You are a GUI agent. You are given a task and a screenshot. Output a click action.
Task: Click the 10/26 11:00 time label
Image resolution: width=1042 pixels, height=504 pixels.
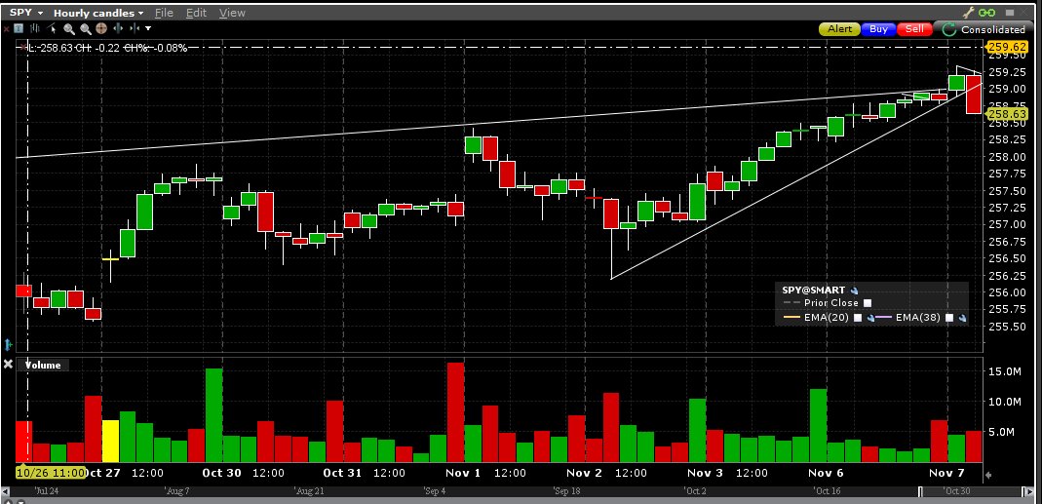[51, 473]
